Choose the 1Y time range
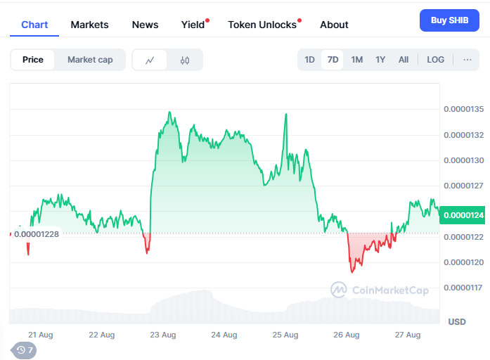 coord(380,60)
